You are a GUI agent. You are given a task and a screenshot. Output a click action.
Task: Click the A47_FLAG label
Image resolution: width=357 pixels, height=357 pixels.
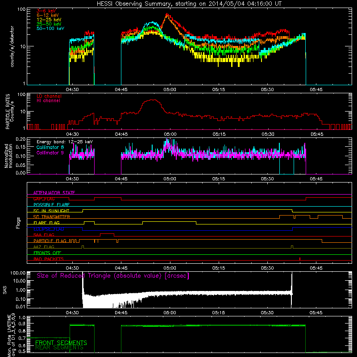(x=44, y=247)
